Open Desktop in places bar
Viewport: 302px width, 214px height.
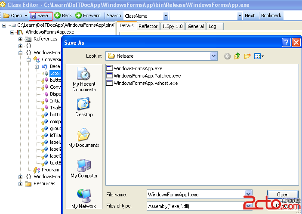(84, 107)
